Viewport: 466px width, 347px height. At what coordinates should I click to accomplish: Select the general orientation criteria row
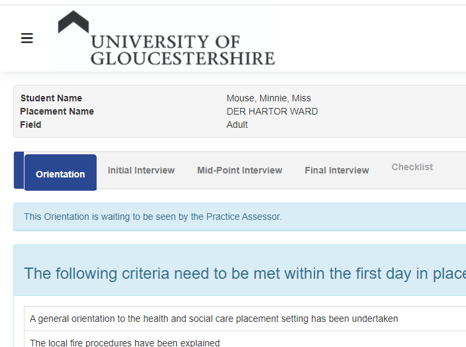214,319
